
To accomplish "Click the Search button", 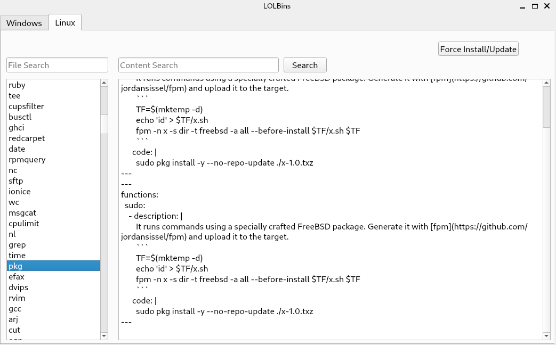I will 305,65.
